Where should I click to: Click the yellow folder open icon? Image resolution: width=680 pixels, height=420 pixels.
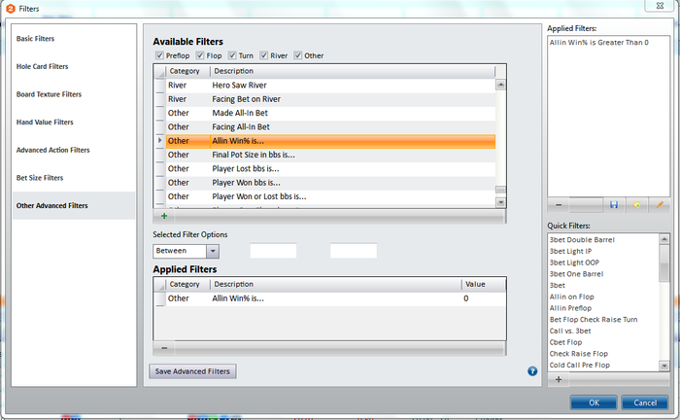[636, 205]
